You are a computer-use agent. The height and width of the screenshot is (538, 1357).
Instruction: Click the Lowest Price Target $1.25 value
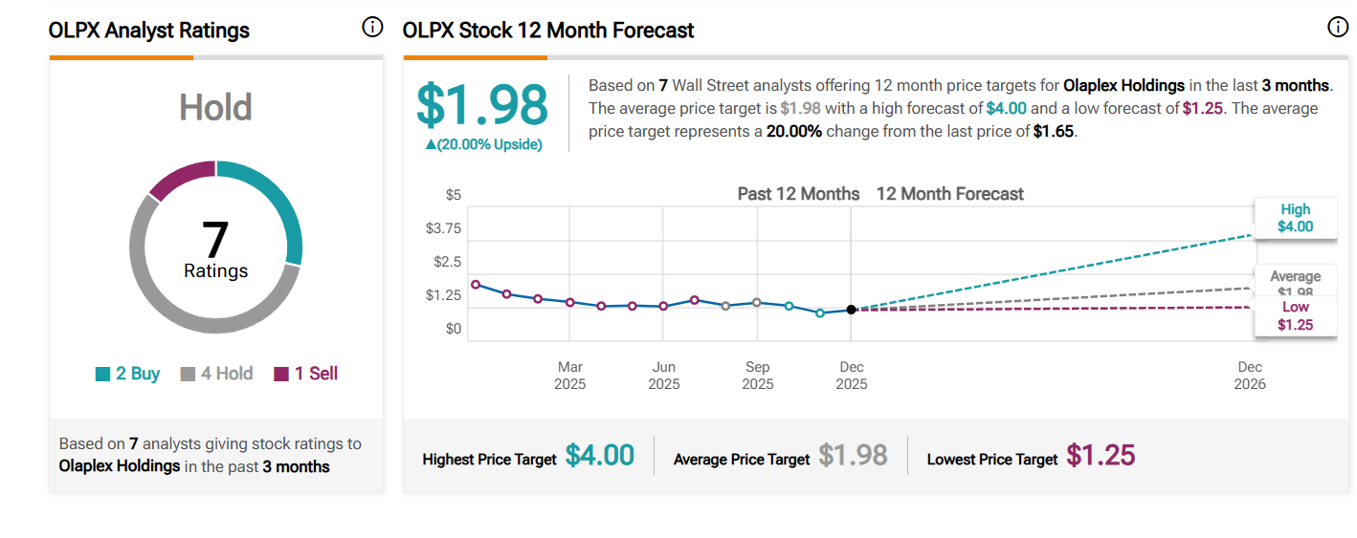pyautogui.click(x=1101, y=456)
